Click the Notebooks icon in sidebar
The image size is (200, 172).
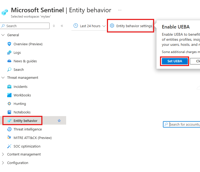click(x=9, y=112)
